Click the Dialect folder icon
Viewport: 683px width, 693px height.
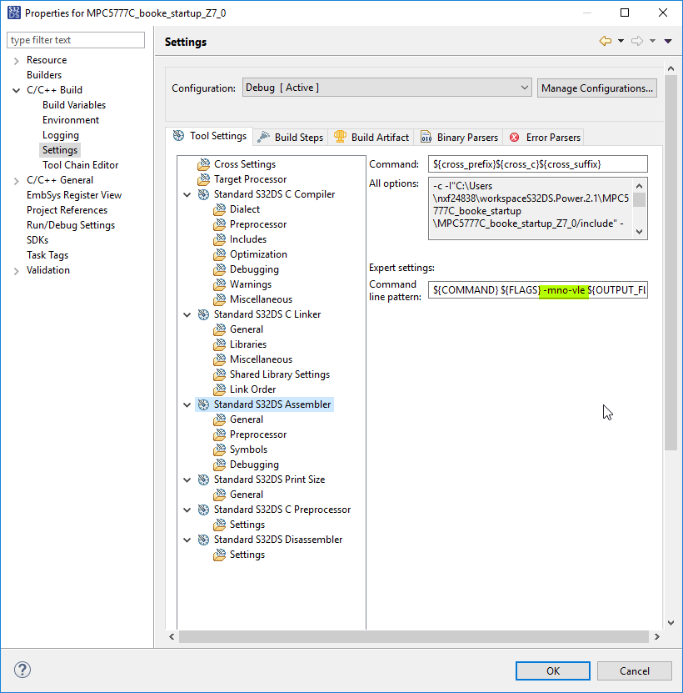[x=219, y=209]
